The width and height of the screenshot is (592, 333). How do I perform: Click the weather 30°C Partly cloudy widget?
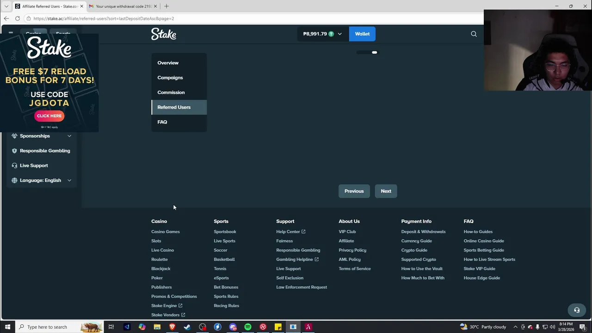coord(483,327)
